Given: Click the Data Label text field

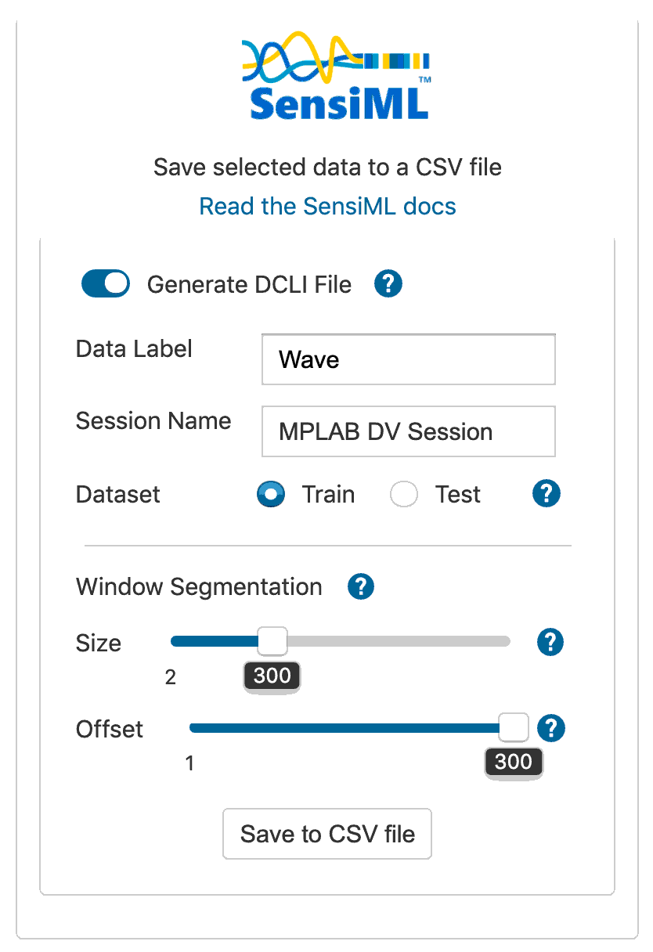Looking at the screenshot, I should pyautogui.click(x=407, y=359).
